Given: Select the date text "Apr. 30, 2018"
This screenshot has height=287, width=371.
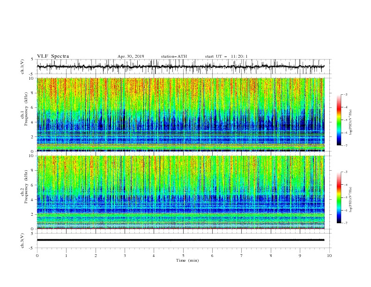Looking at the screenshot, I should (x=131, y=56).
